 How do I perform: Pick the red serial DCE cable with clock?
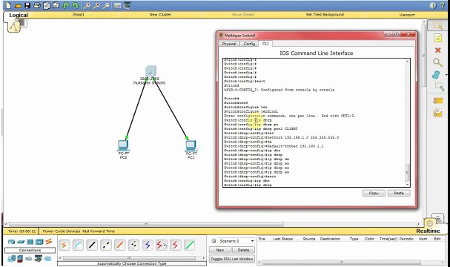(x=162, y=245)
